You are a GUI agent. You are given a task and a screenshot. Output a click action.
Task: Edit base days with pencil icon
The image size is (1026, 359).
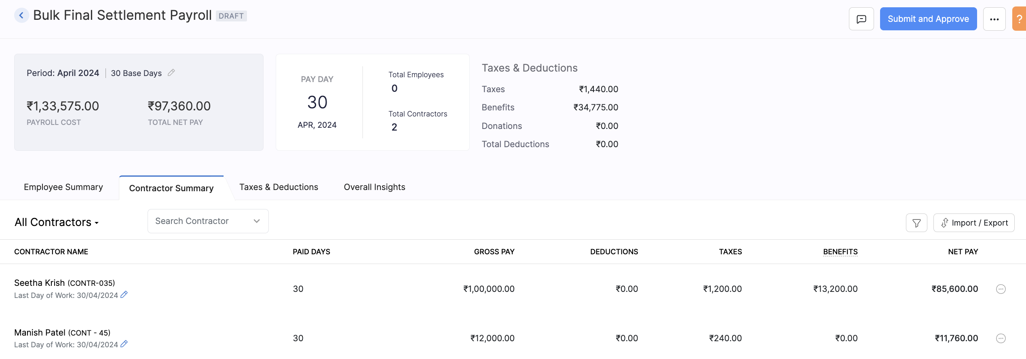pyautogui.click(x=171, y=73)
